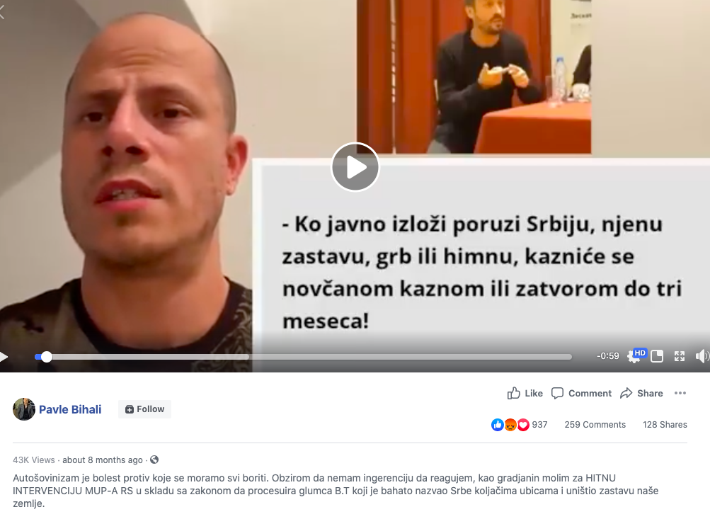This screenshot has width=710, height=519.
Task: Follow Pavle Bihali
Action: 144,409
